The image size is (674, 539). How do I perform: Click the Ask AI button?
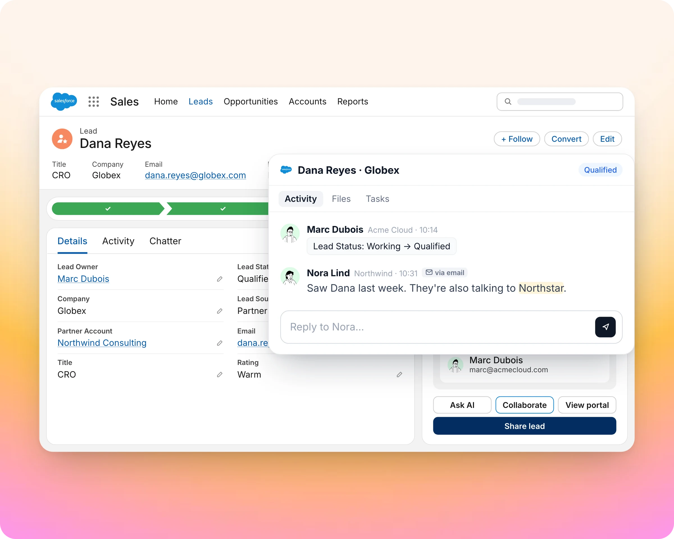(x=462, y=405)
